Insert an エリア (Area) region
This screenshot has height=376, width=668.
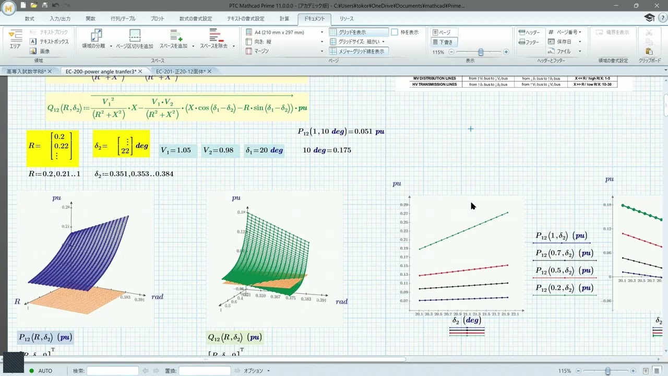click(x=15, y=40)
